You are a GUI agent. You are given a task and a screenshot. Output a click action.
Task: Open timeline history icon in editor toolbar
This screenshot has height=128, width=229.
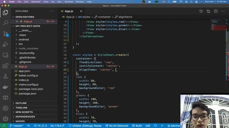[201, 11]
